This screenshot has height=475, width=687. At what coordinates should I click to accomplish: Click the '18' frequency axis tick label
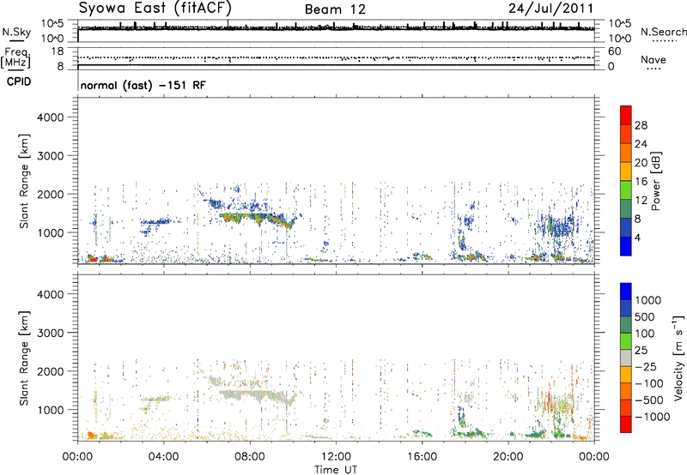click(x=58, y=51)
